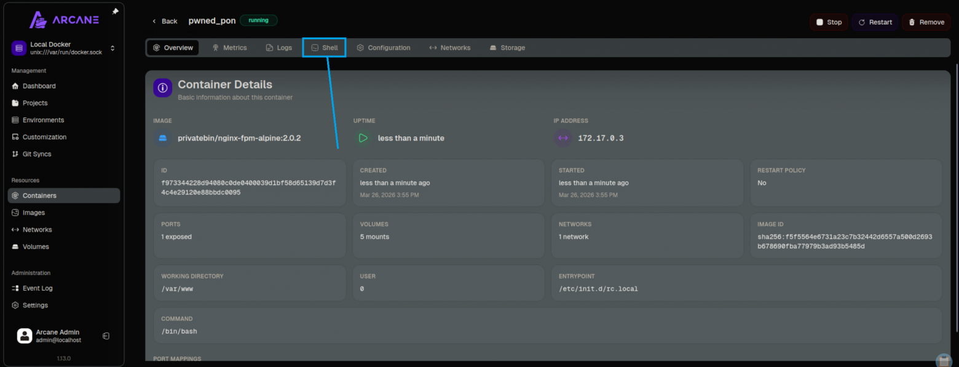
Task: Switch to the Shell tab
Action: pos(324,47)
